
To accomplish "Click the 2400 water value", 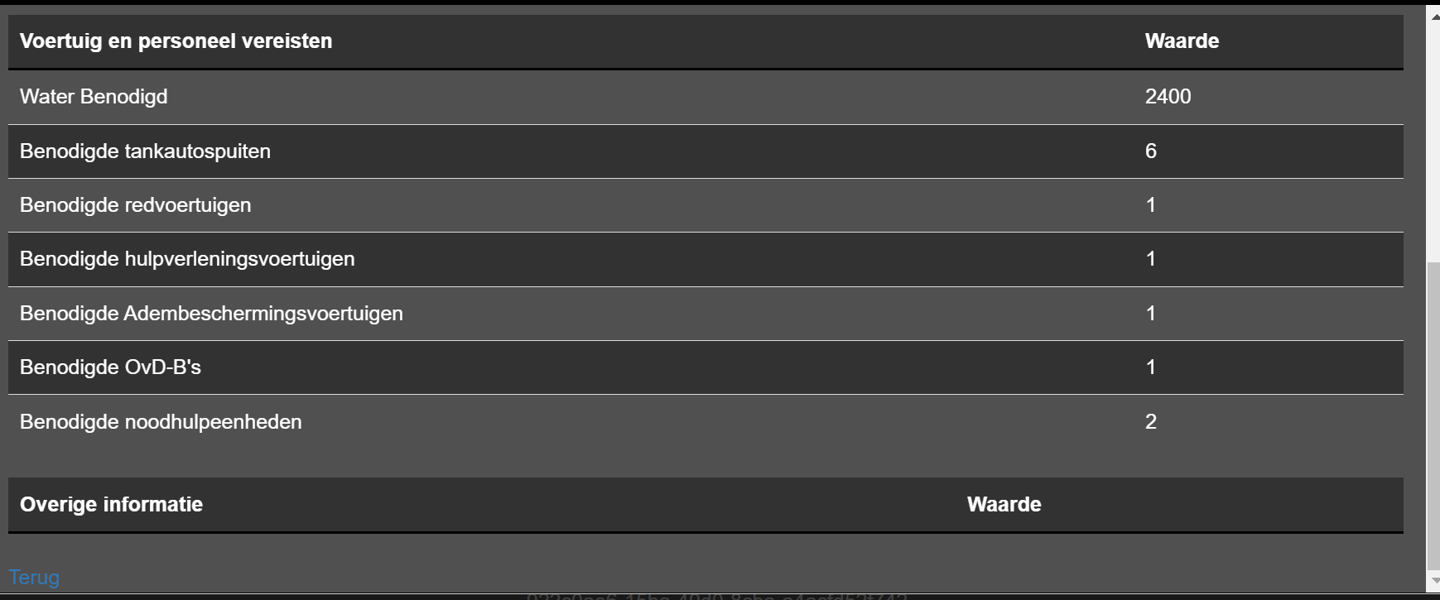I will [x=1168, y=96].
